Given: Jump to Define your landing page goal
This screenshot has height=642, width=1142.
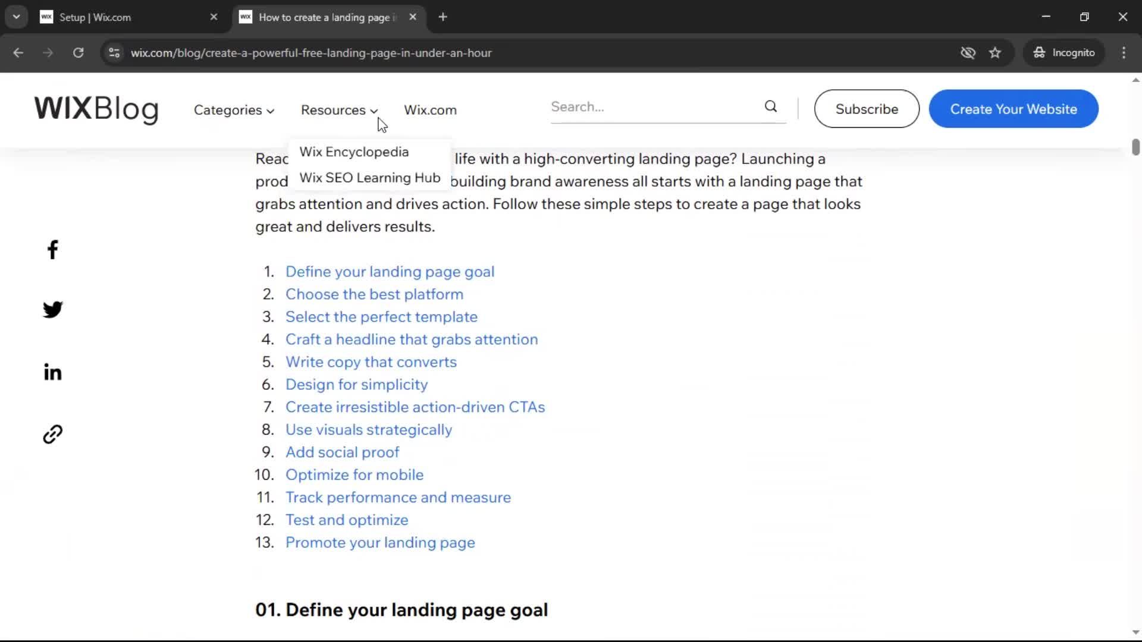Looking at the screenshot, I should pyautogui.click(x=390, y=272).
